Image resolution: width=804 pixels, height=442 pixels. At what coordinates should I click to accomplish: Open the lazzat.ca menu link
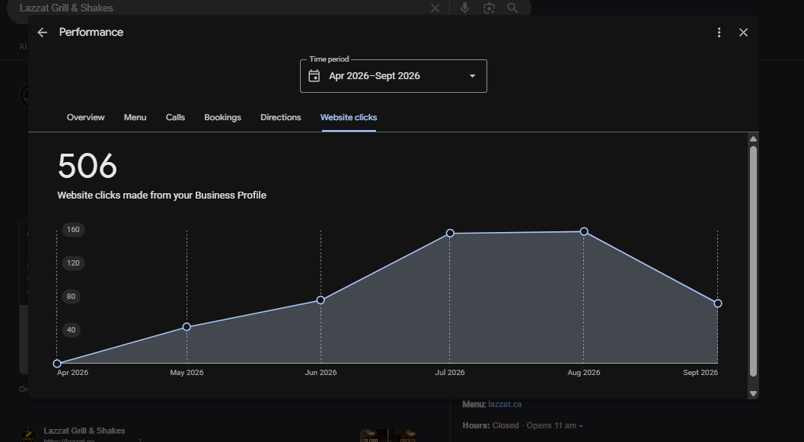click(505, 404)
